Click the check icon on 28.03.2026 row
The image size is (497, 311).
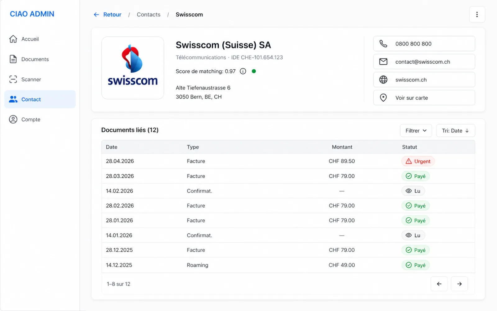coord(409,176)
